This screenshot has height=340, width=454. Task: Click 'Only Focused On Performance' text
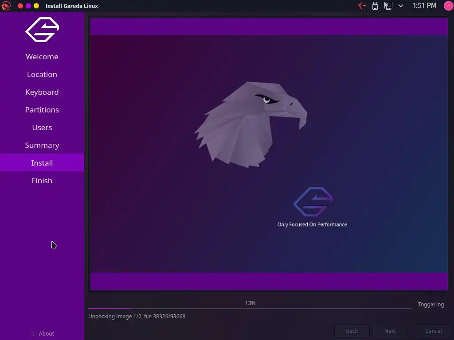pyautogui.click(x=312, y=224)
